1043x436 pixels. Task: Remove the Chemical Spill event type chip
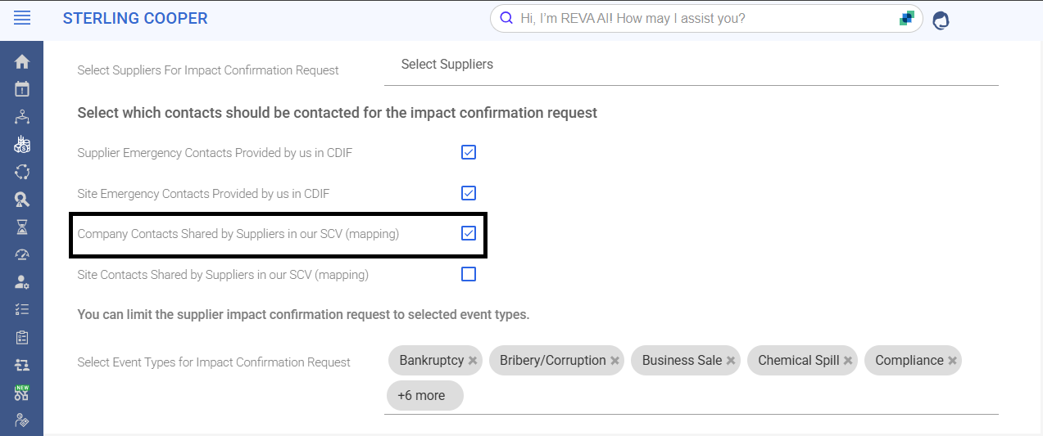[848, 361]
